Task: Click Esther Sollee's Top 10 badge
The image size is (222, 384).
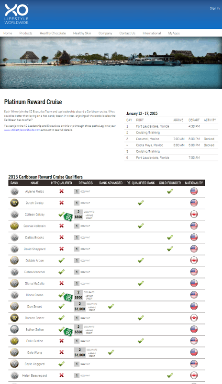Action: click(68, 332)
